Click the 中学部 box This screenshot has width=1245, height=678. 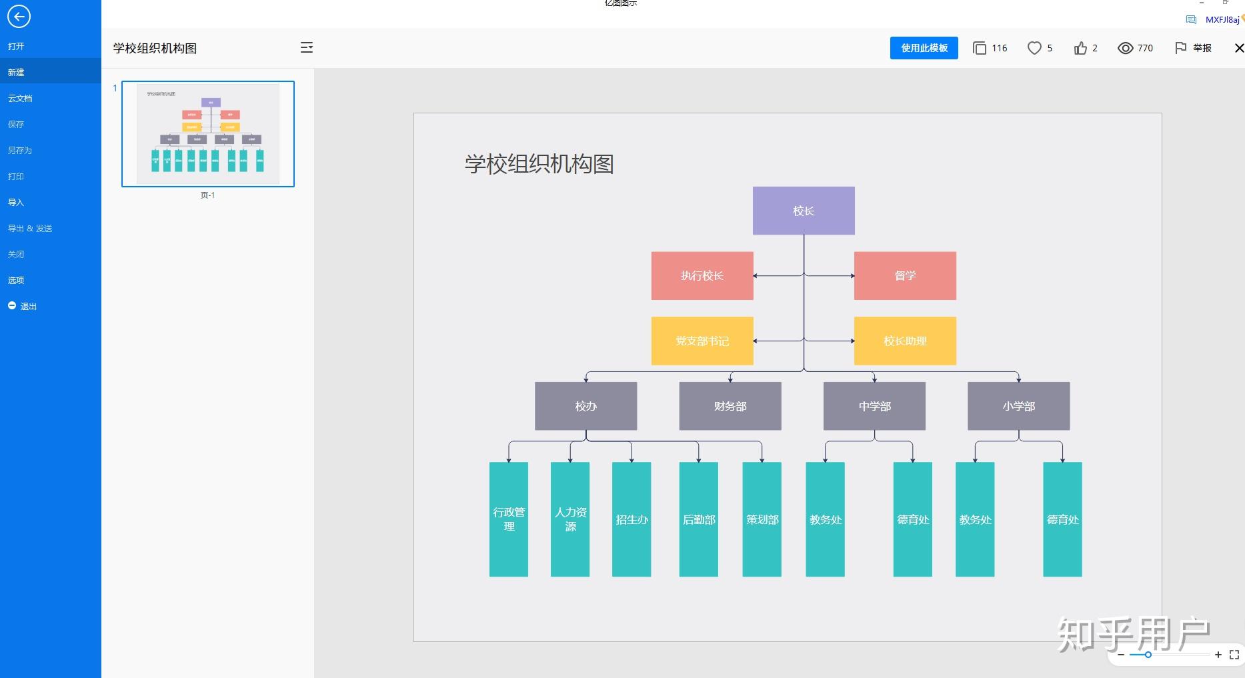tap(874, 406)
